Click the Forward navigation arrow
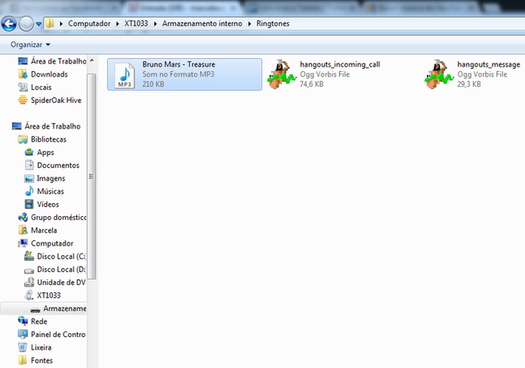525x368 pixels. click(26, 24)
